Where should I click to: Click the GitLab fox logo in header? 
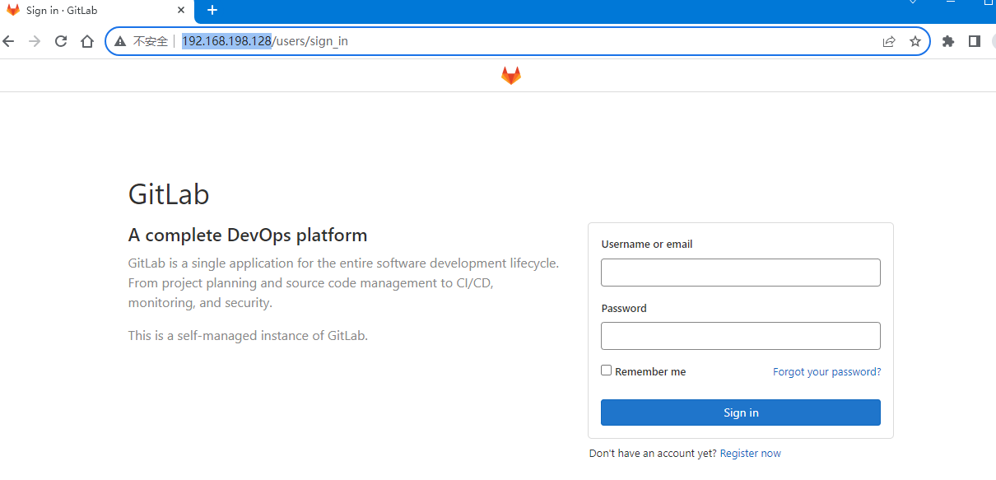[511, 76]
